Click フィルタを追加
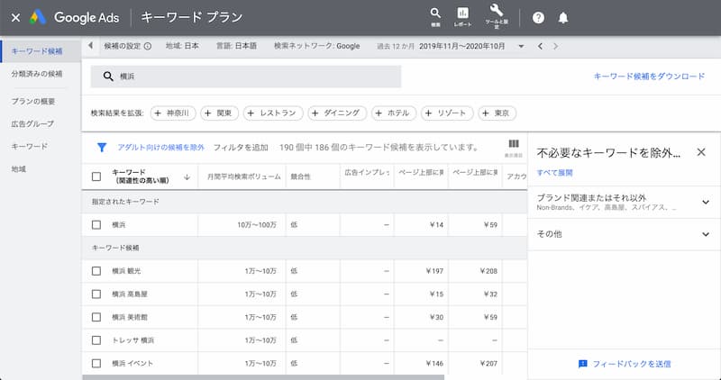This screenshot has height=380, width=721. (x=241, y=148)
